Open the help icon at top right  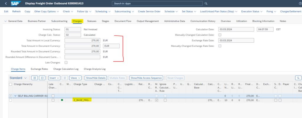coord(300,4)
